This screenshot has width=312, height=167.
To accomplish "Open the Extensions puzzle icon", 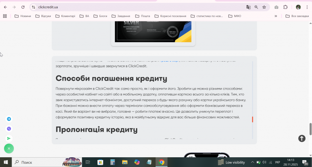I will point(285,7).
